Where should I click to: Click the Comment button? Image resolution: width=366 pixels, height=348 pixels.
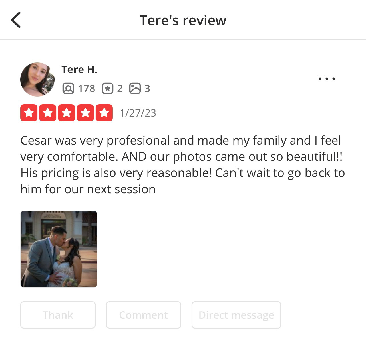coord(144,315)
